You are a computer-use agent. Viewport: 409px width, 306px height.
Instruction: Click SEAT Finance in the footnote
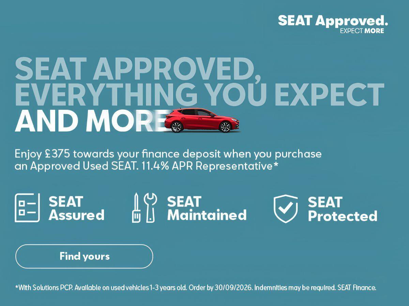pyautogui.click(x=357, y=288)
